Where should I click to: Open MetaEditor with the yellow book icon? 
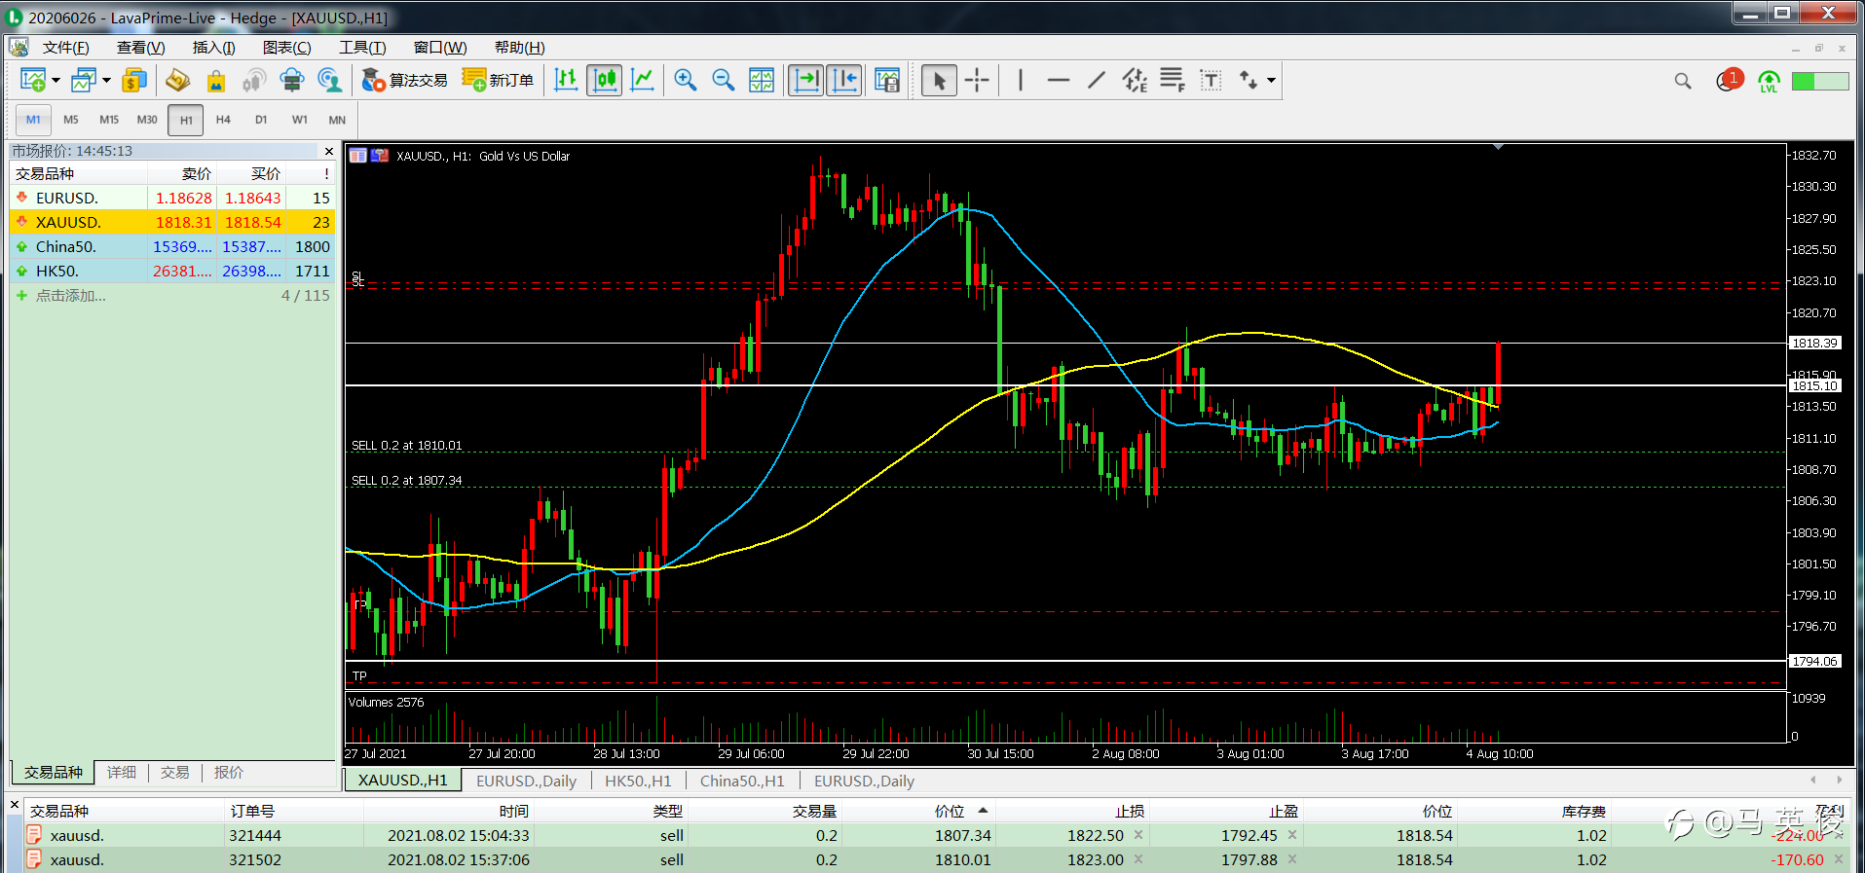(177, 81)
